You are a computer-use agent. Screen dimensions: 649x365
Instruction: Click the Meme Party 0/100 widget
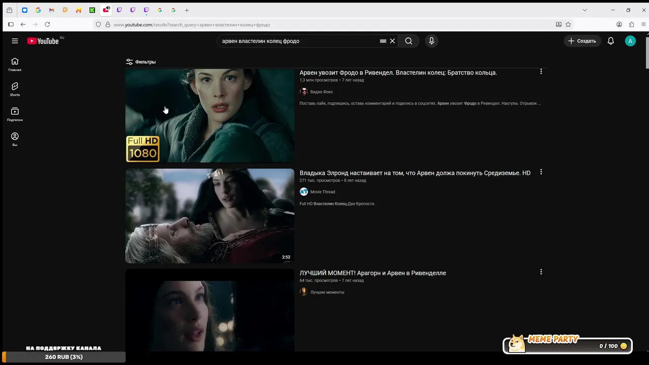pyautogui.click(x=568, y=345)
